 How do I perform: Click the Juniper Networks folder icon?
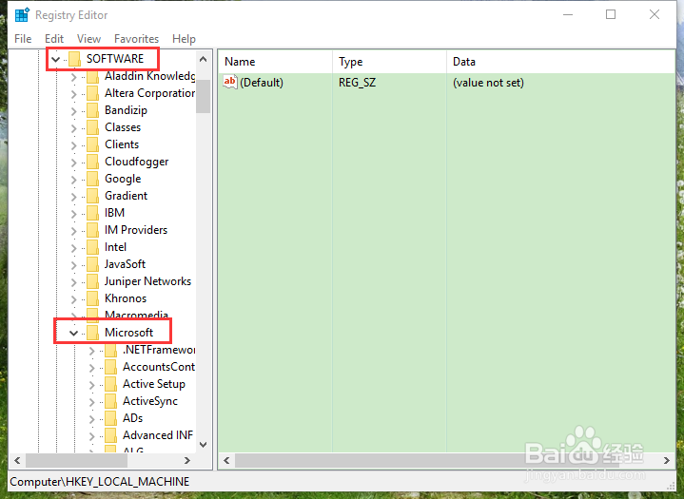tap(92, 281)
